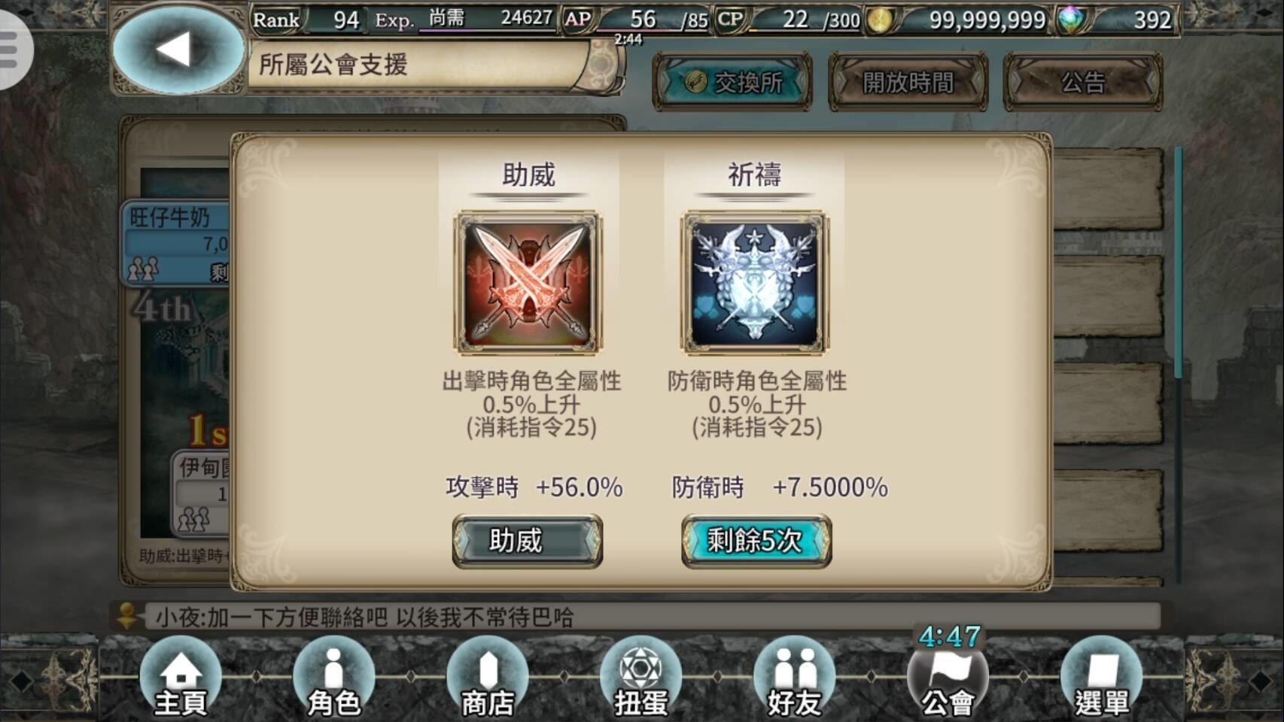Tap the gold coin currency icon

[x=879, y=20]
